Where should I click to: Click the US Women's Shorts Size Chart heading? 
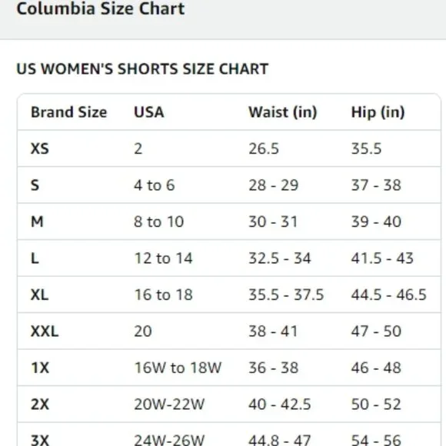coord(142,69)
